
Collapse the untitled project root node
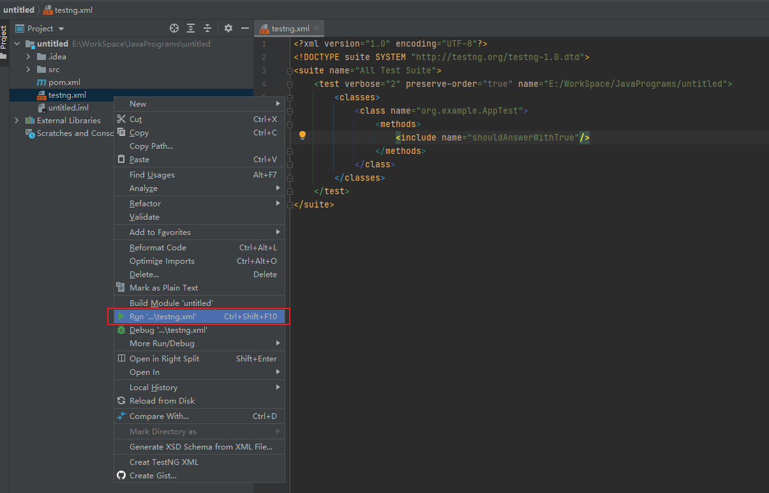click(x=17, y=44)
